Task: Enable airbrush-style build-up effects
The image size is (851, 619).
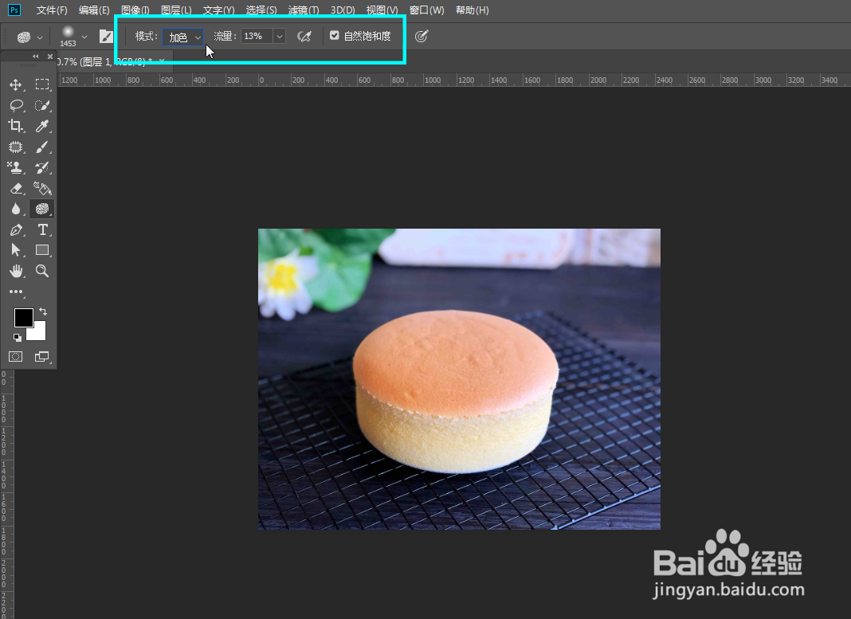Action: click(304, 37)
